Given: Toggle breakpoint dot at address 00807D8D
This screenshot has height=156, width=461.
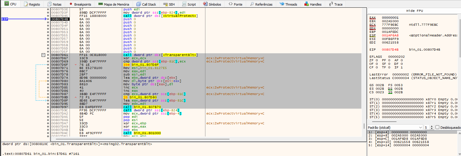Looking at the screenshot, I should [x=48, y=97].
